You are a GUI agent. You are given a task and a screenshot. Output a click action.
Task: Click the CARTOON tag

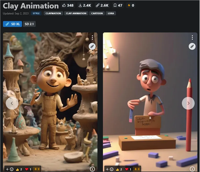(97, 13)
